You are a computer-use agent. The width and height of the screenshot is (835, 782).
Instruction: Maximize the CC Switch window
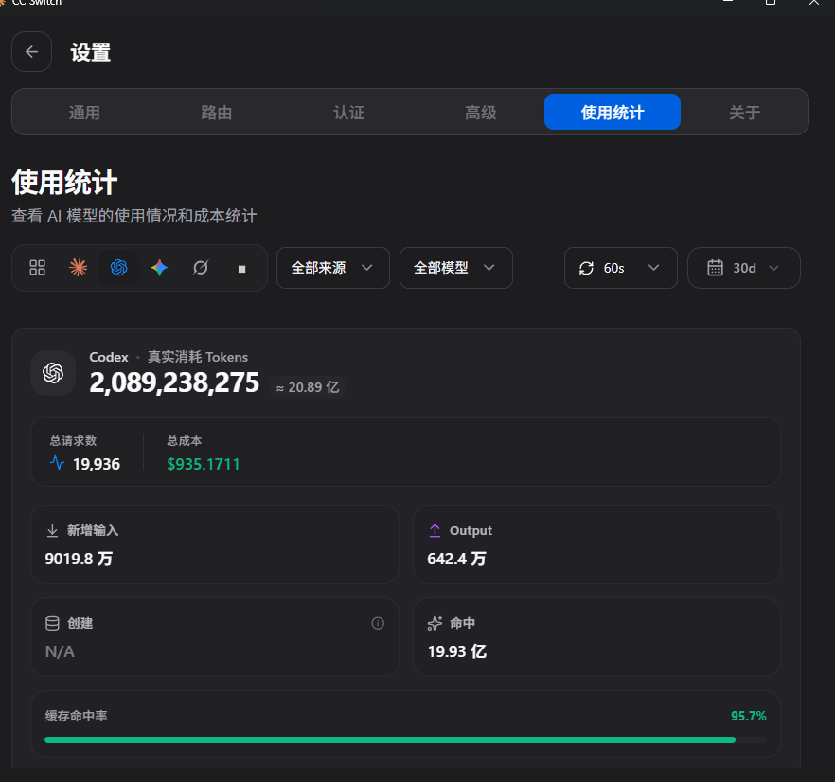tap(770, 3)
